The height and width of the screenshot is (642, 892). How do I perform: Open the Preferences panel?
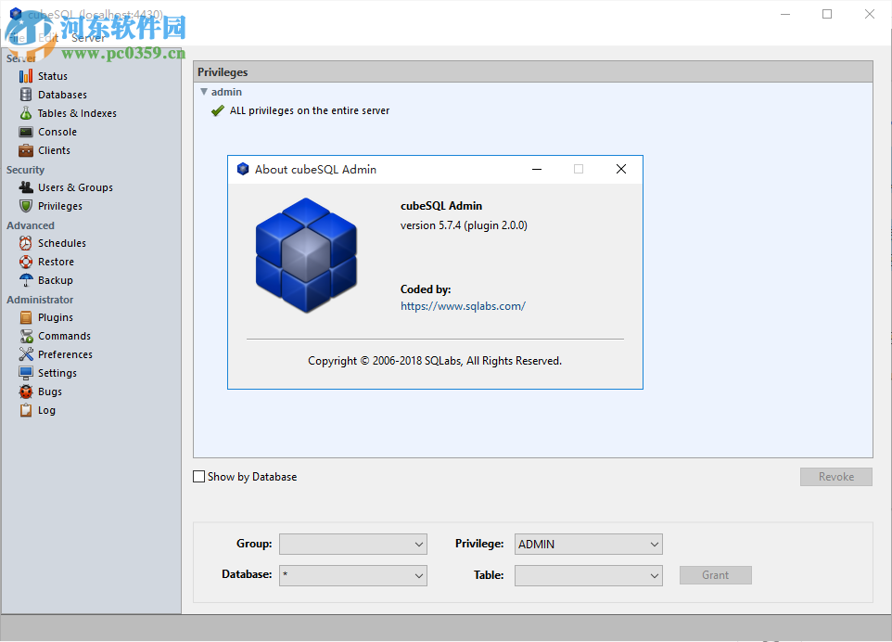click(x=65, y=353)
